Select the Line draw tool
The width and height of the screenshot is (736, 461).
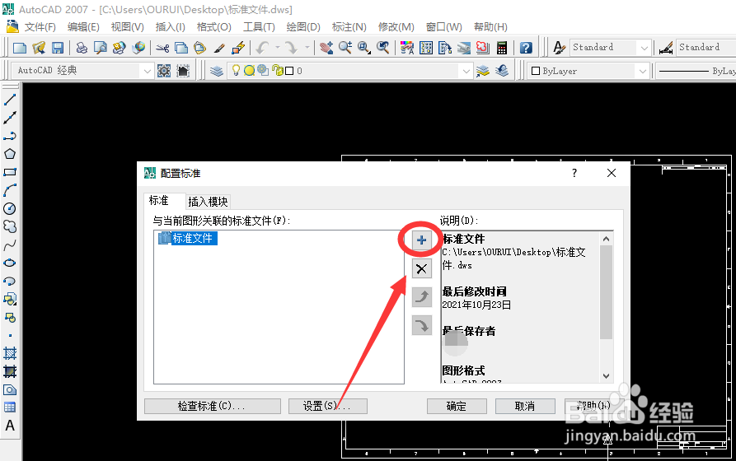[x=10, y=100]
